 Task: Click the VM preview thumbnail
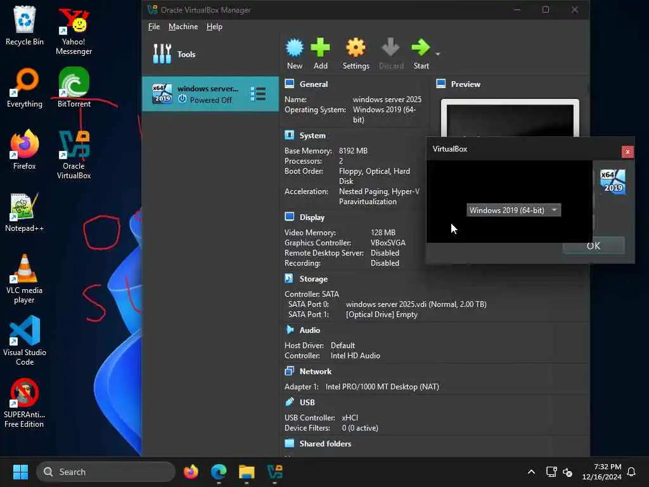pos(510,119)
